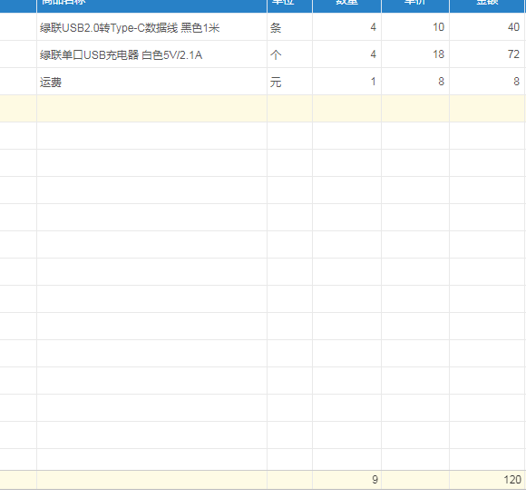Select the 绿联单口USB充电器 product name cell
Viewport: 526px width, 498px height.
152,54
